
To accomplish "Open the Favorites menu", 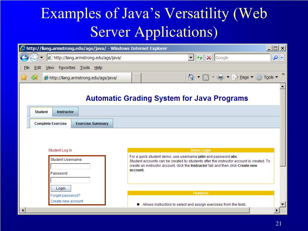I will click(67, 67).
